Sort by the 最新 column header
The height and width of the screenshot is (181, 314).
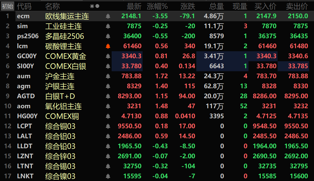pos(134,6)
